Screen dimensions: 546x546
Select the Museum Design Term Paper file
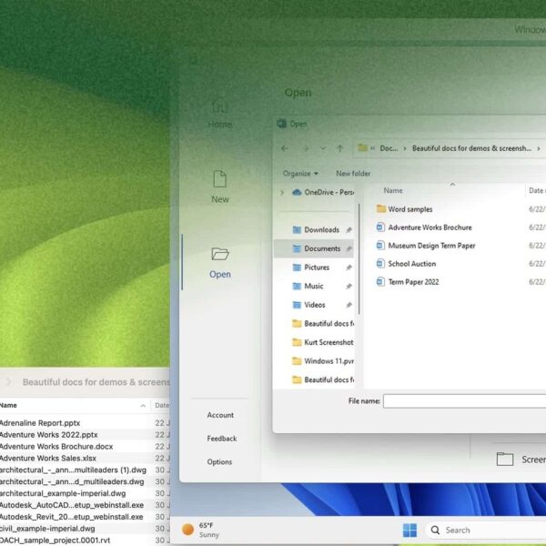(x=431, y=246)
